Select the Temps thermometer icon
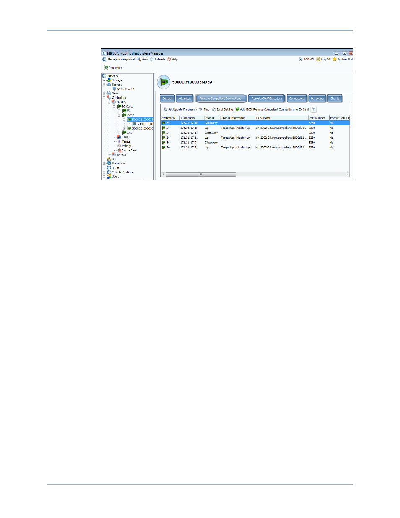 pos(119,141)
